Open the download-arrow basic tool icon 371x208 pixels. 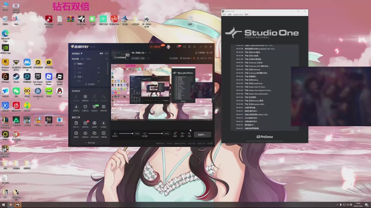(x=103, y=124)
